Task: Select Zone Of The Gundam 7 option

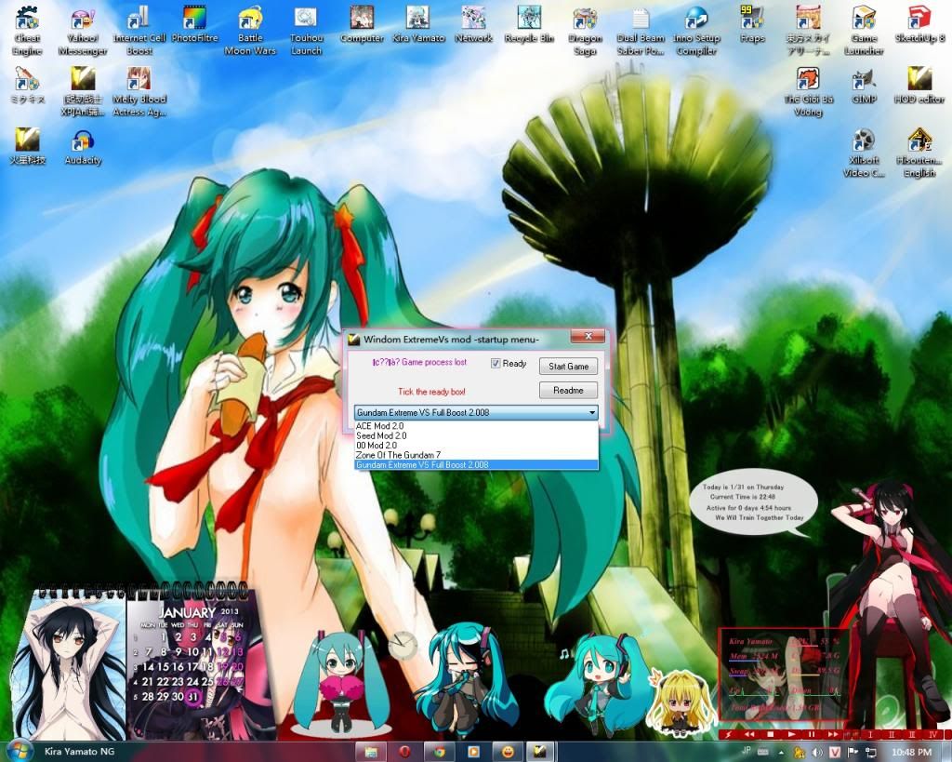Action: pos(476,455)
